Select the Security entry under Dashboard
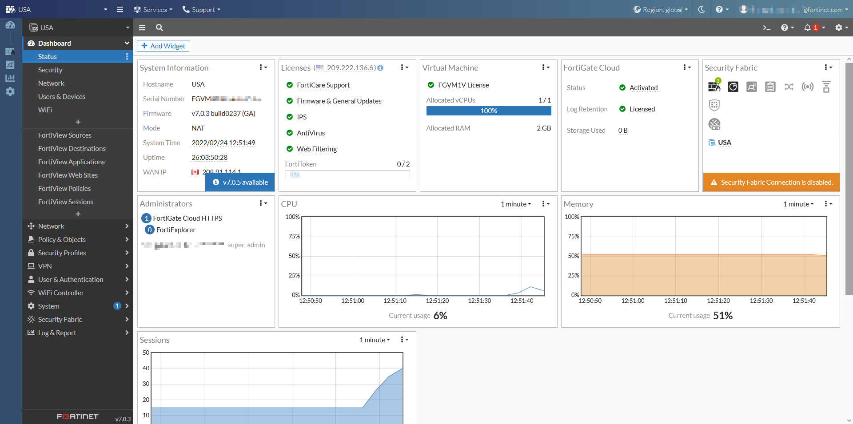This screenshot has width=853, height=424. [x=50, y=70]
